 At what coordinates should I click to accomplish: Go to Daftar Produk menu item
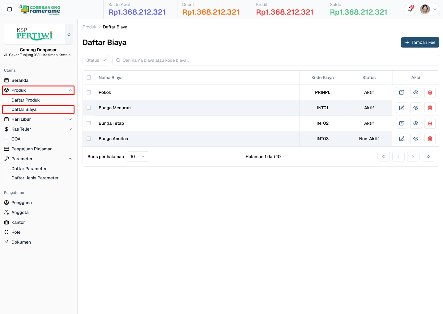(25, 100)
